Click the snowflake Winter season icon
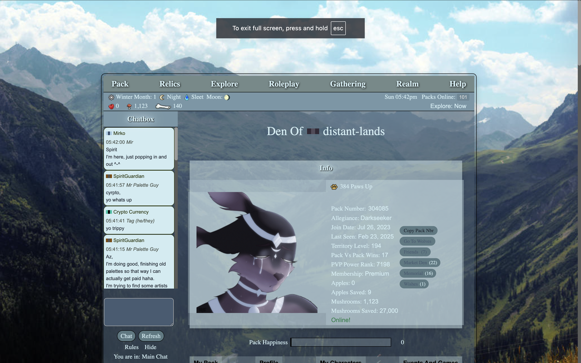Screen dimensions: 581x363 [111, 97]
